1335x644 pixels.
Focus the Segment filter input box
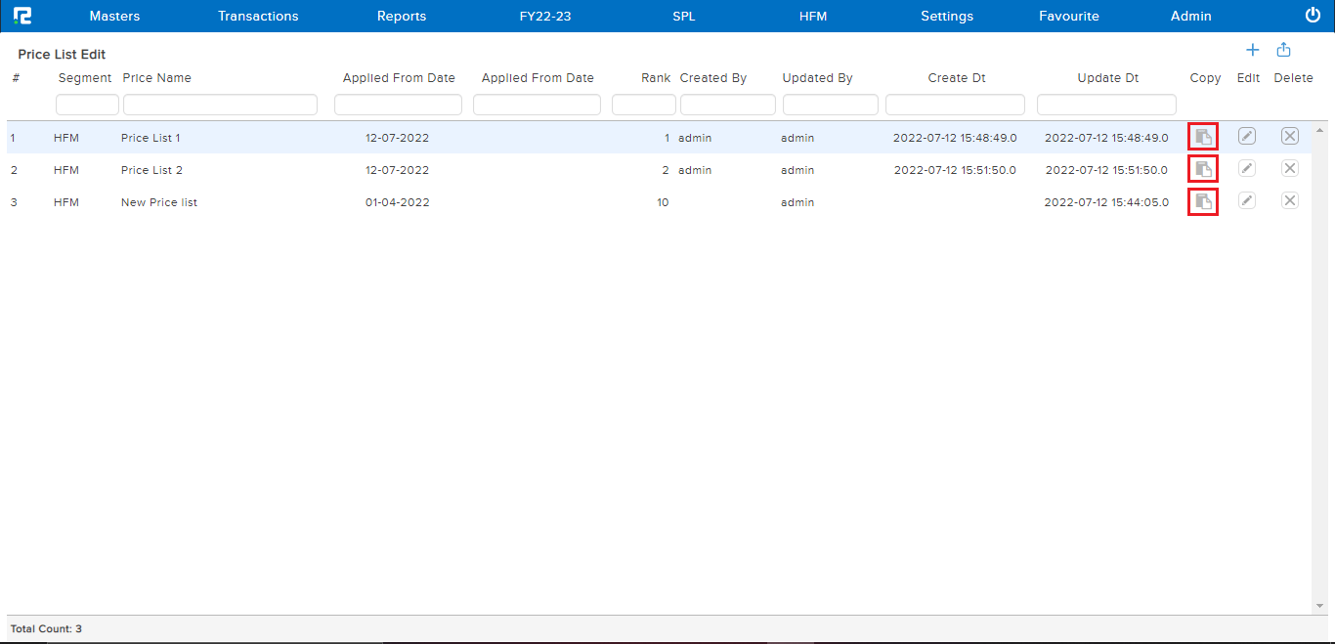point(87,105)
